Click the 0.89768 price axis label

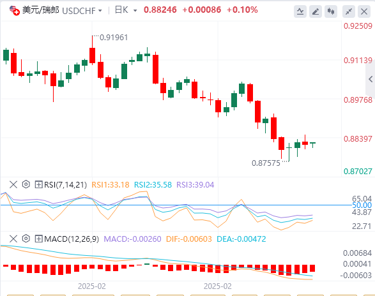[x=358, y=100]
